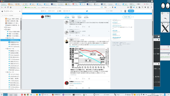Viewport: 170px width, 96px height.
Task: Open the page actions three-dots menu
Action: click(110, 7)
